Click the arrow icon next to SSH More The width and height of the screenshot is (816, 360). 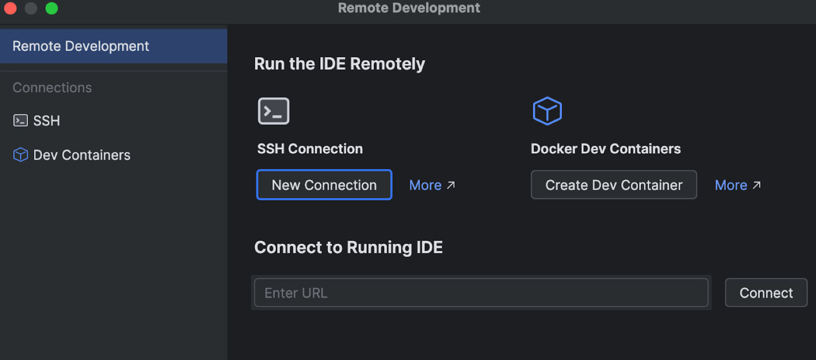coord(451,185)
